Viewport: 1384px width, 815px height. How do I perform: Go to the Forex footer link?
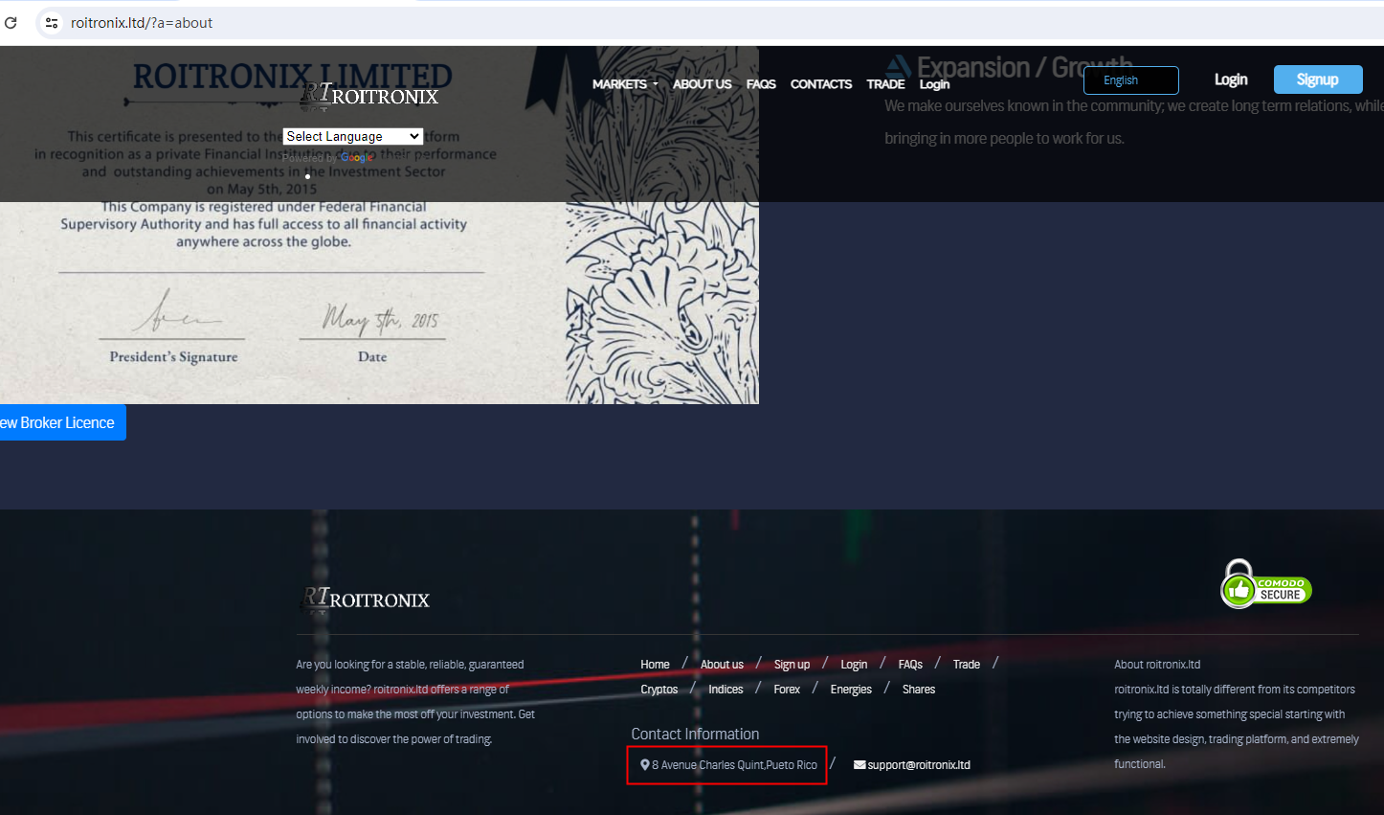[787, 690]
